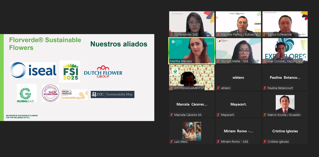Select the Cristina Iglesias participant tile
Screen dimensions: 319x157
[x=285, y=131]
